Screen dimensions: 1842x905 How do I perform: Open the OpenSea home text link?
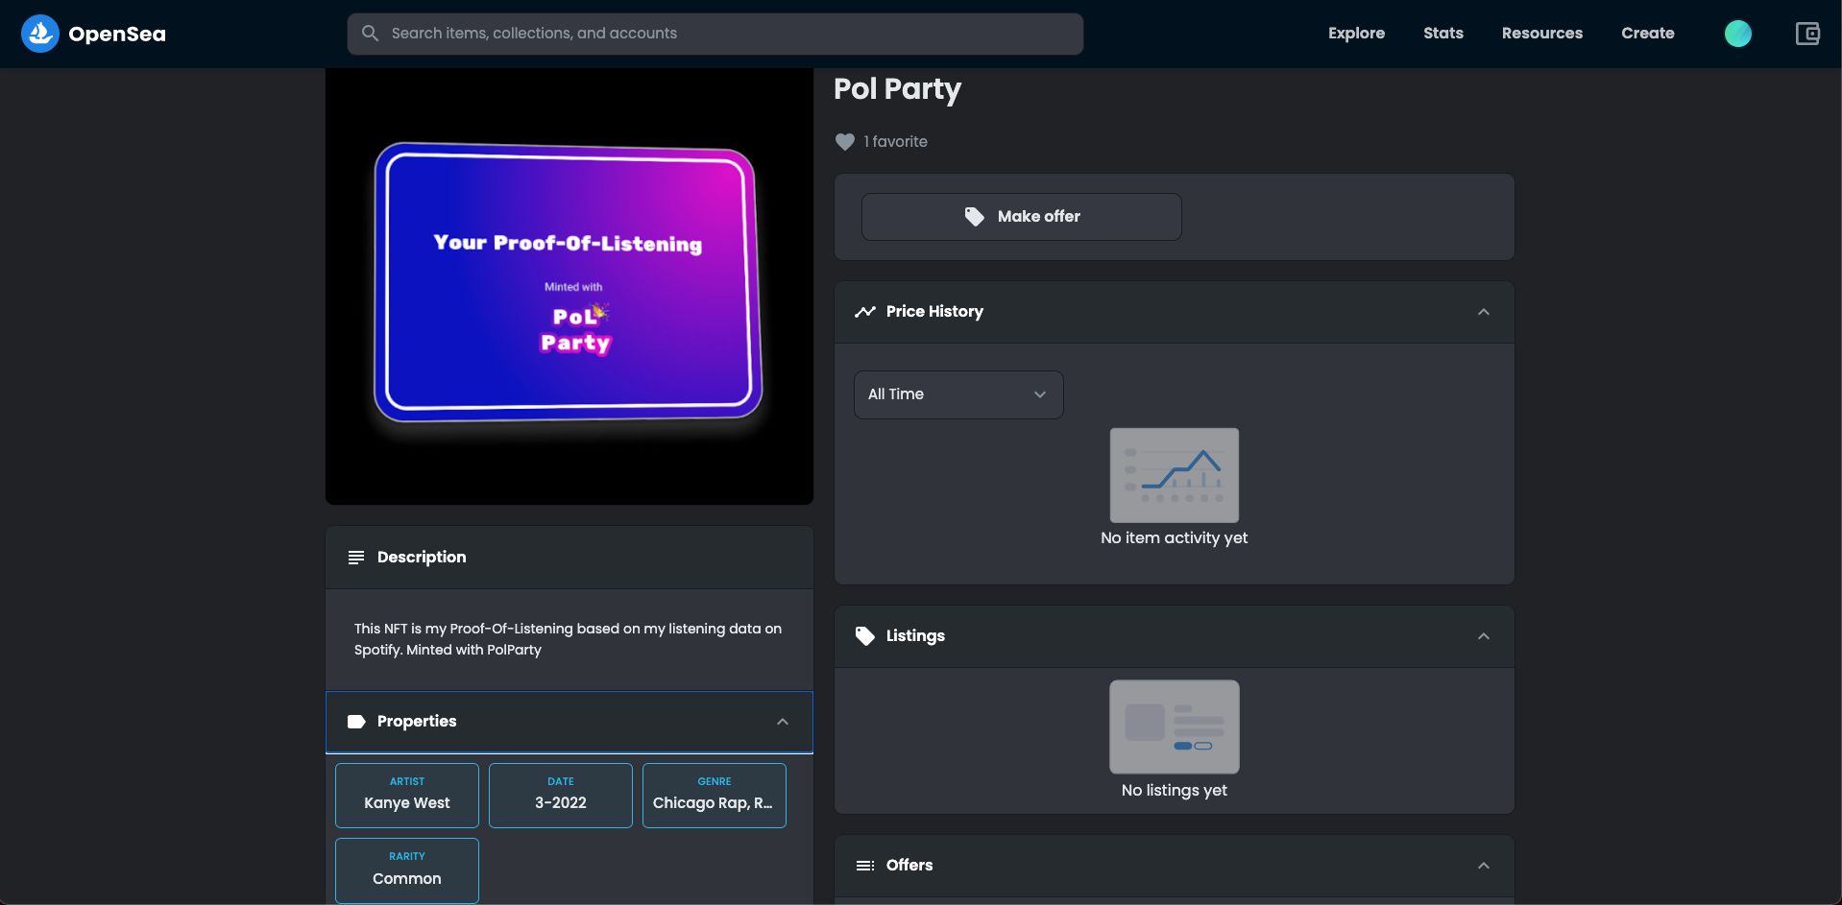pos(117,34)
